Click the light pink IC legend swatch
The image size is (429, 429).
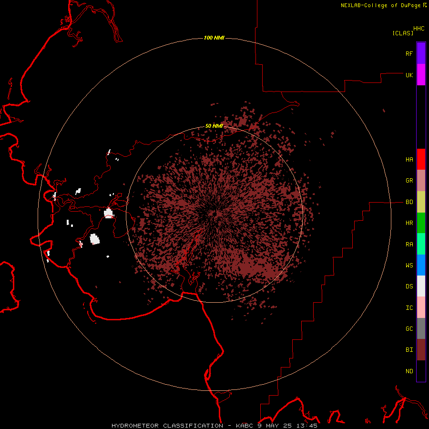point(421,307)
